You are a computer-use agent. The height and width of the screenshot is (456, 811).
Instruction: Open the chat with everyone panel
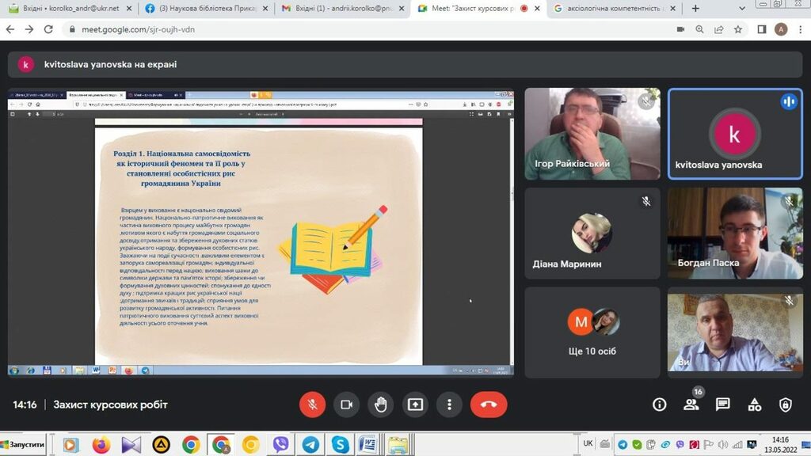722,405
